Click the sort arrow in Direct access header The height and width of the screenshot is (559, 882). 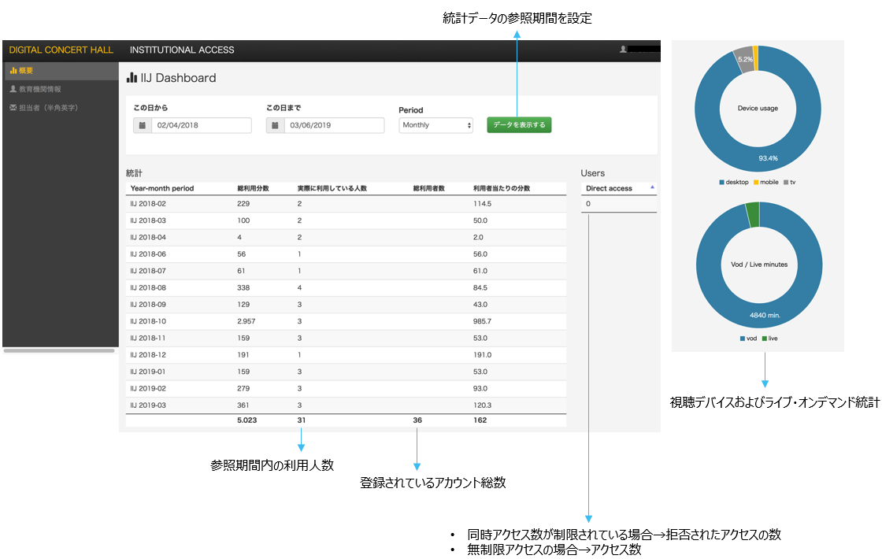click(x=651, y=187)
